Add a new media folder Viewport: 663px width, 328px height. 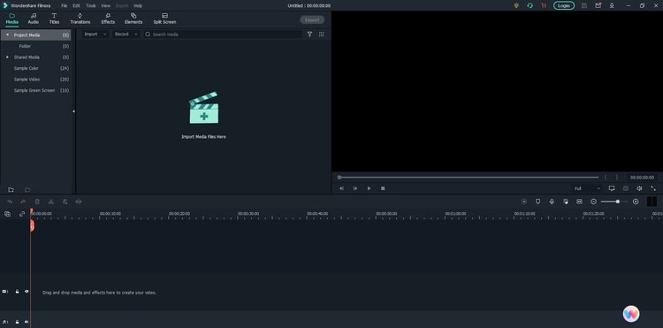coord(11,190)
